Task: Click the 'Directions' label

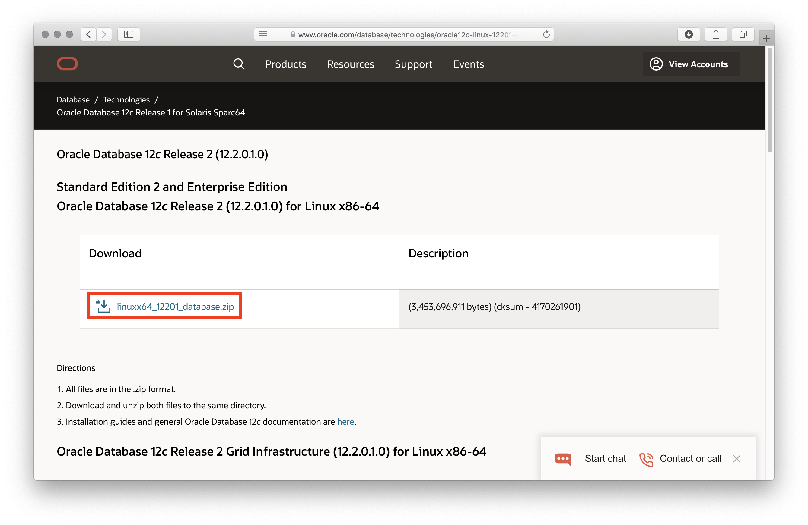Action: tap(76, 368)
